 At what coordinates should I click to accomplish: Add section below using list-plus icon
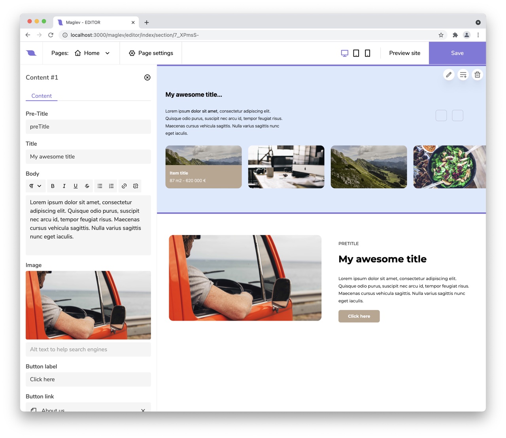[463, 75]
